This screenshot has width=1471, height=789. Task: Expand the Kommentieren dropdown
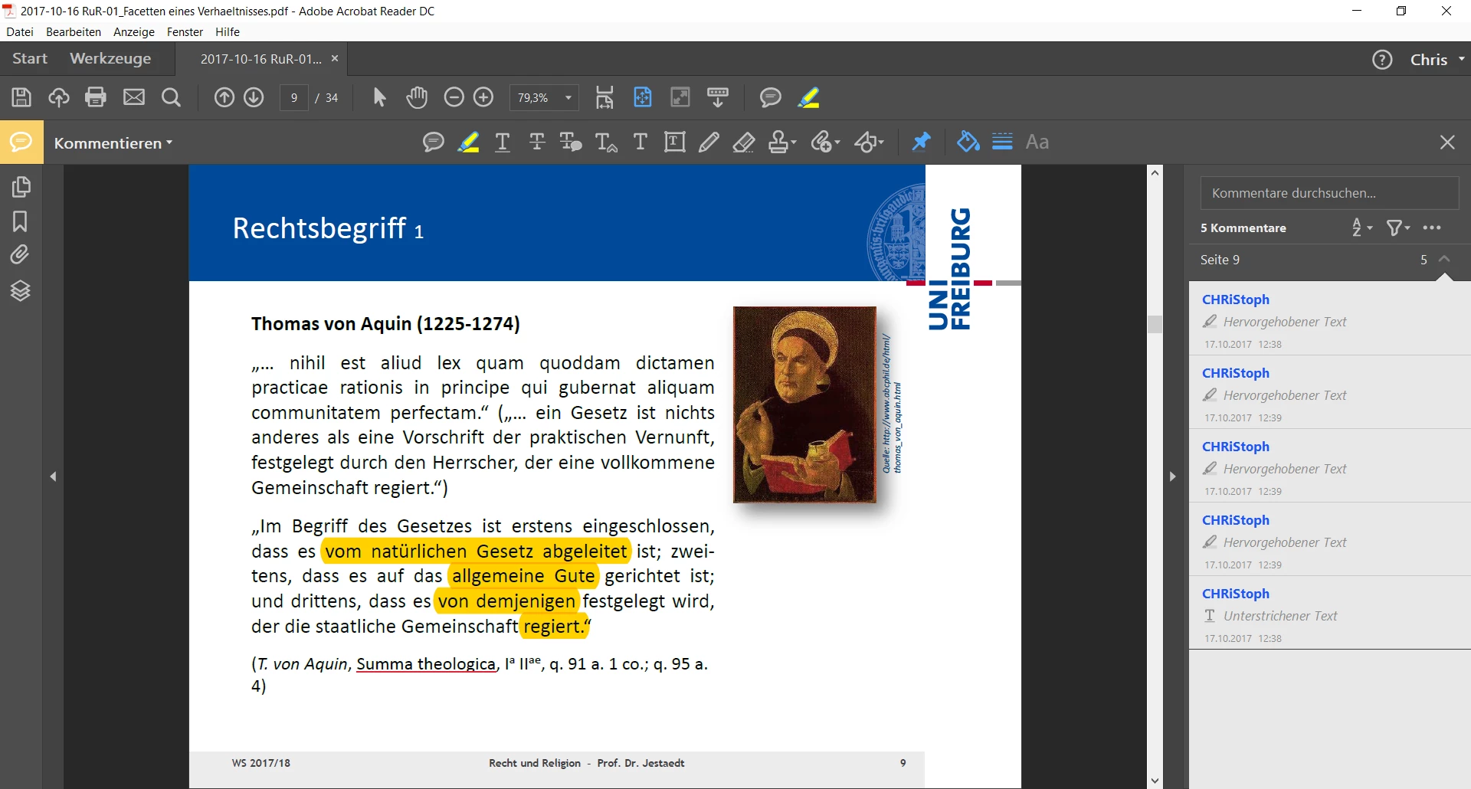tap(113, 143)
